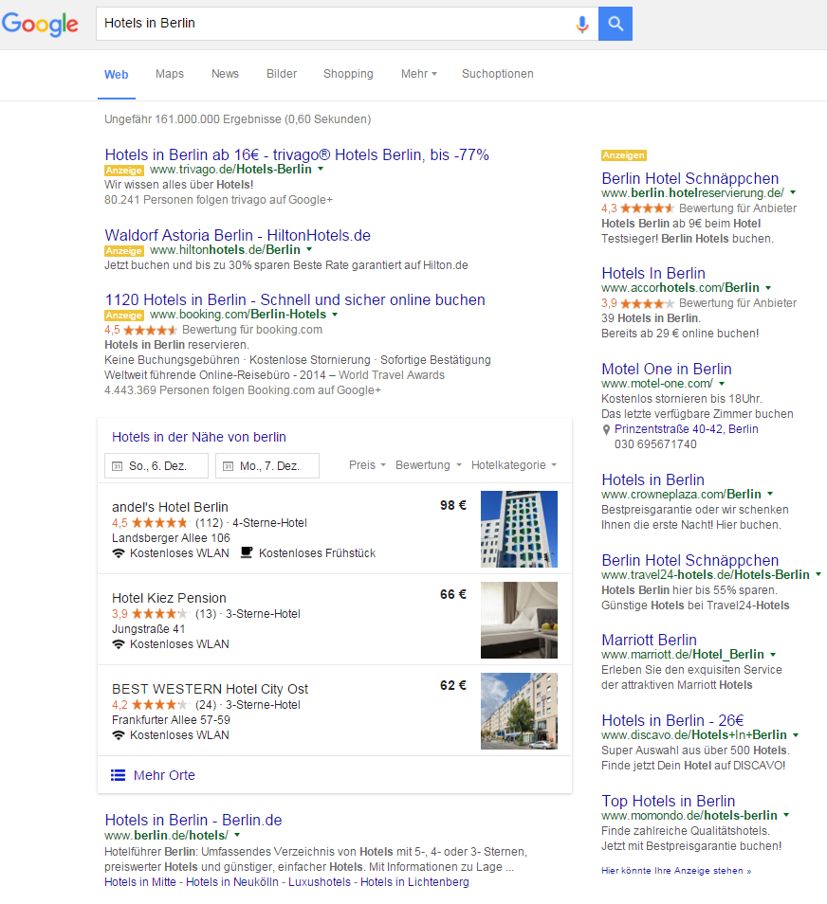Open Hotels In Berlin accorhotels ad
The width and height of the screenshot is (827, 904).
tap(653, 273)
